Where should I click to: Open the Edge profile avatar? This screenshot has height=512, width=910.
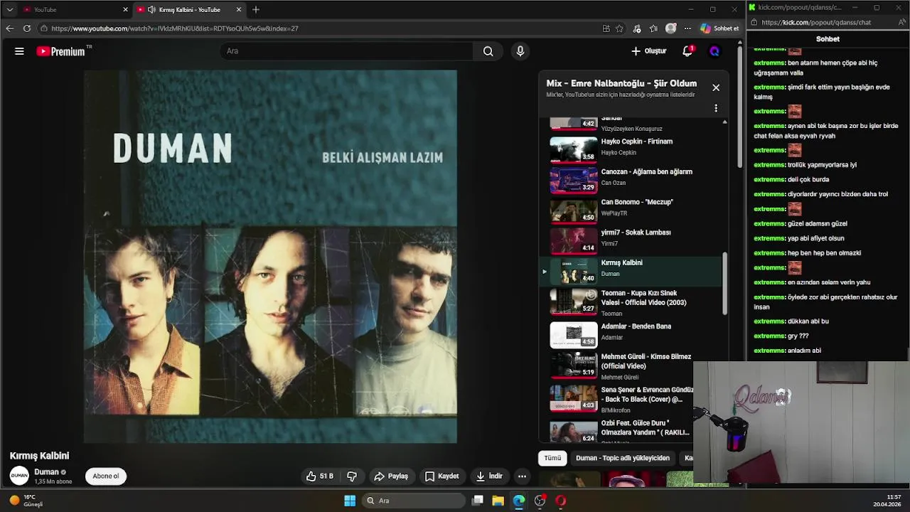pyautogui.click(x=670, y=28)
